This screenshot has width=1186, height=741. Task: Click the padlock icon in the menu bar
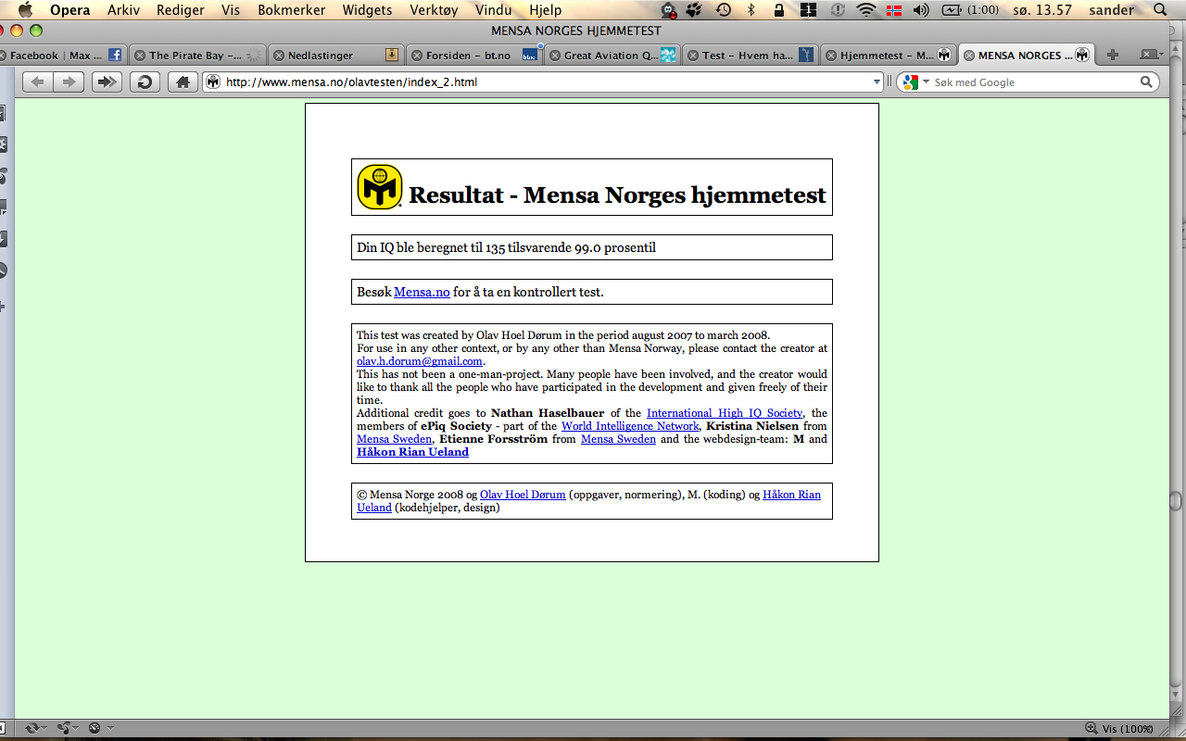pos(779,10)
